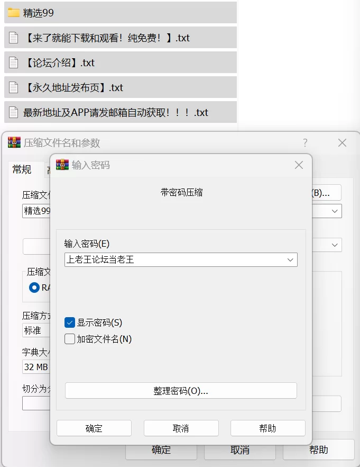
Task: Click WinRAR icon in 输入密码 title bar
Action: point(62,165)
